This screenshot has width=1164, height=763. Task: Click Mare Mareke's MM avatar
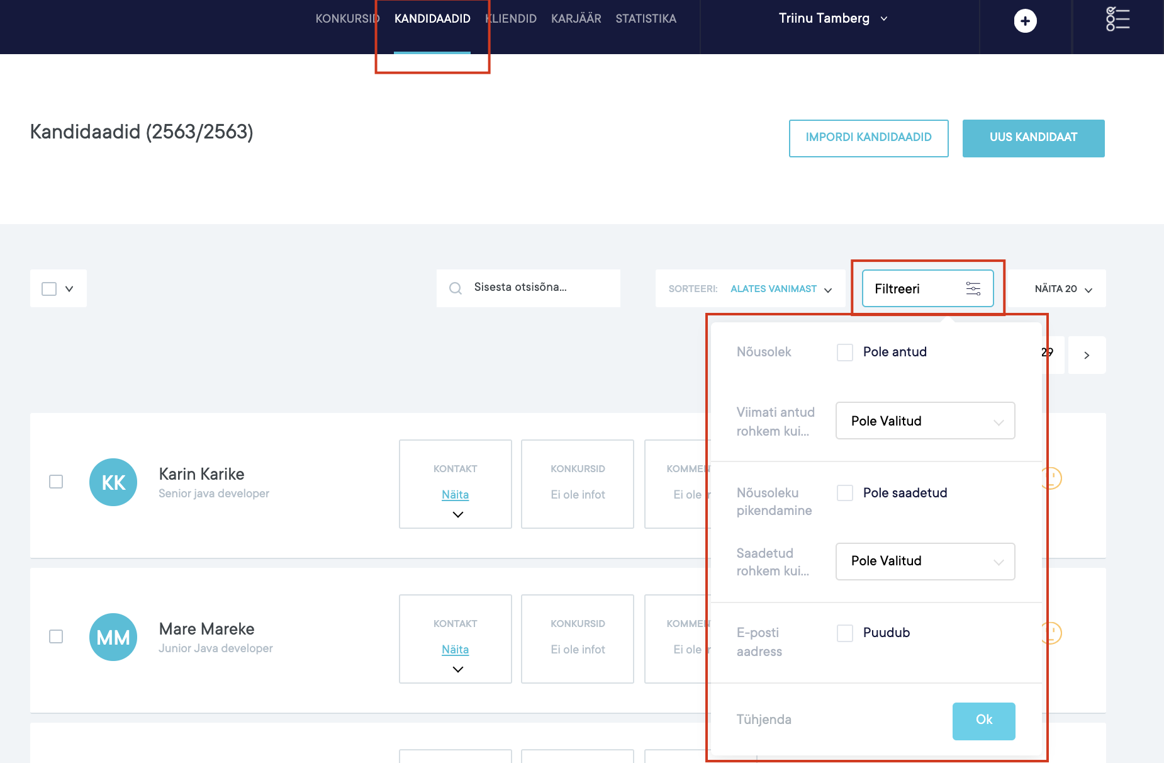[x=113, y=637]
